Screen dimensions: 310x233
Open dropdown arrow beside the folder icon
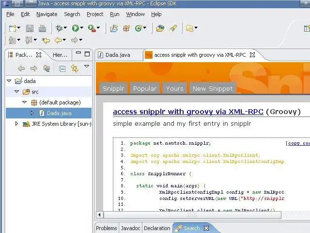[196, 28]
